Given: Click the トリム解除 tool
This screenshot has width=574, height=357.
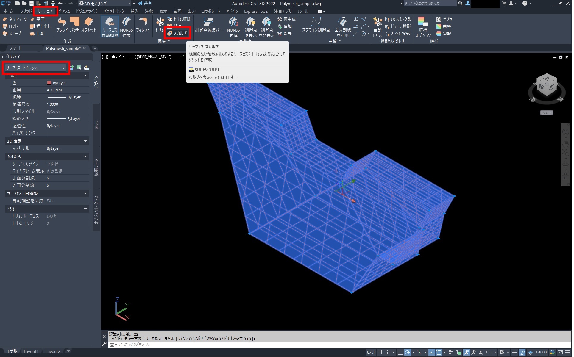Looking at the screenshot, I should click(180, 19).
